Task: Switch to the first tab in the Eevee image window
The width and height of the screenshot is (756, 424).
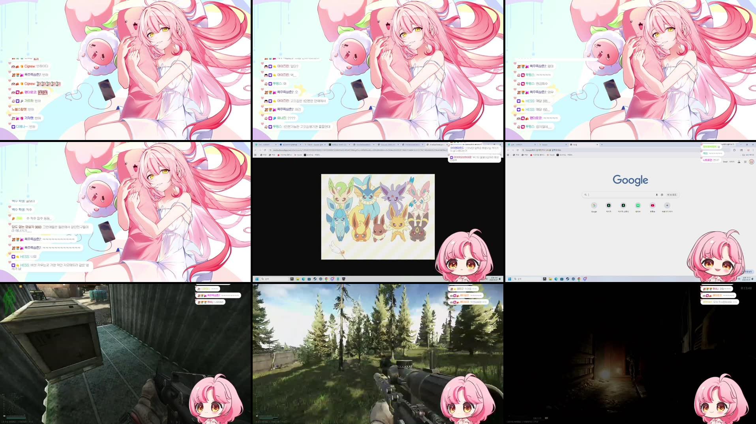Action: tap(266, 144)
